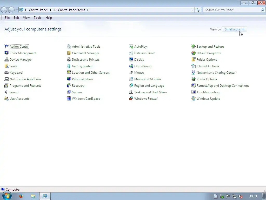The width and height of the screenshot is (266, 200).
Task: Click the Windows CardSpace icon
Action: tap(69, 98)
